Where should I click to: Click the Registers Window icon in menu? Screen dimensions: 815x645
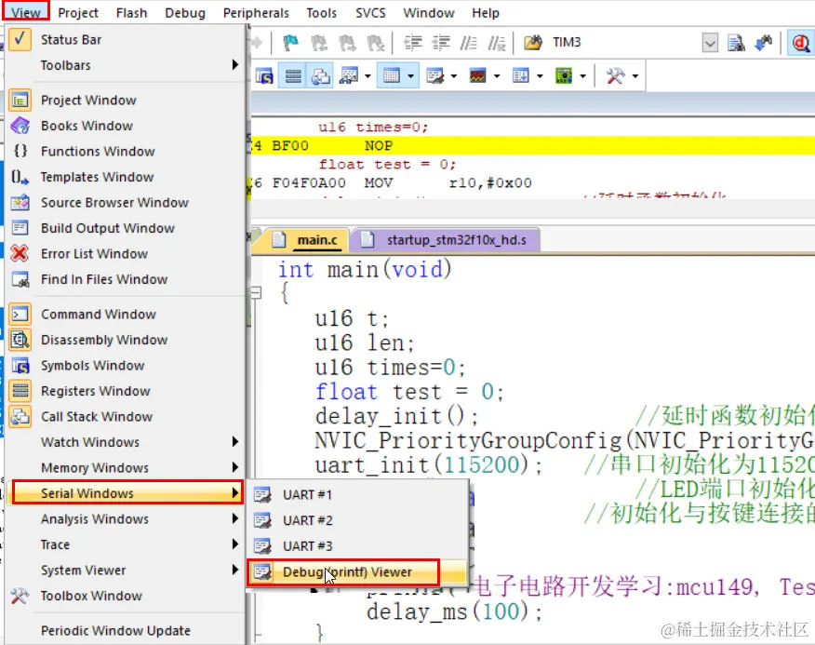pos(20,391)
